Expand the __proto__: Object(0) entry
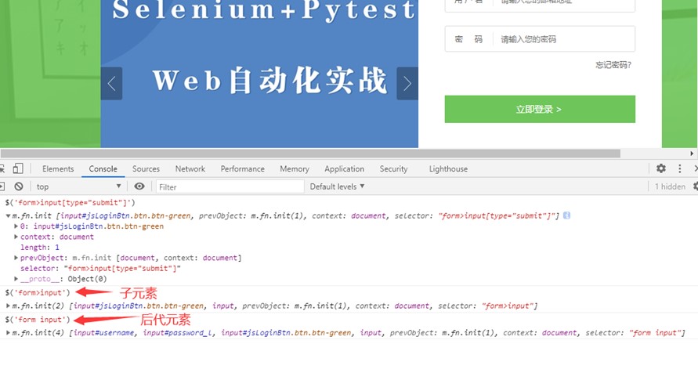The height and width of the screenshot is (380, 698). (16, 279)
